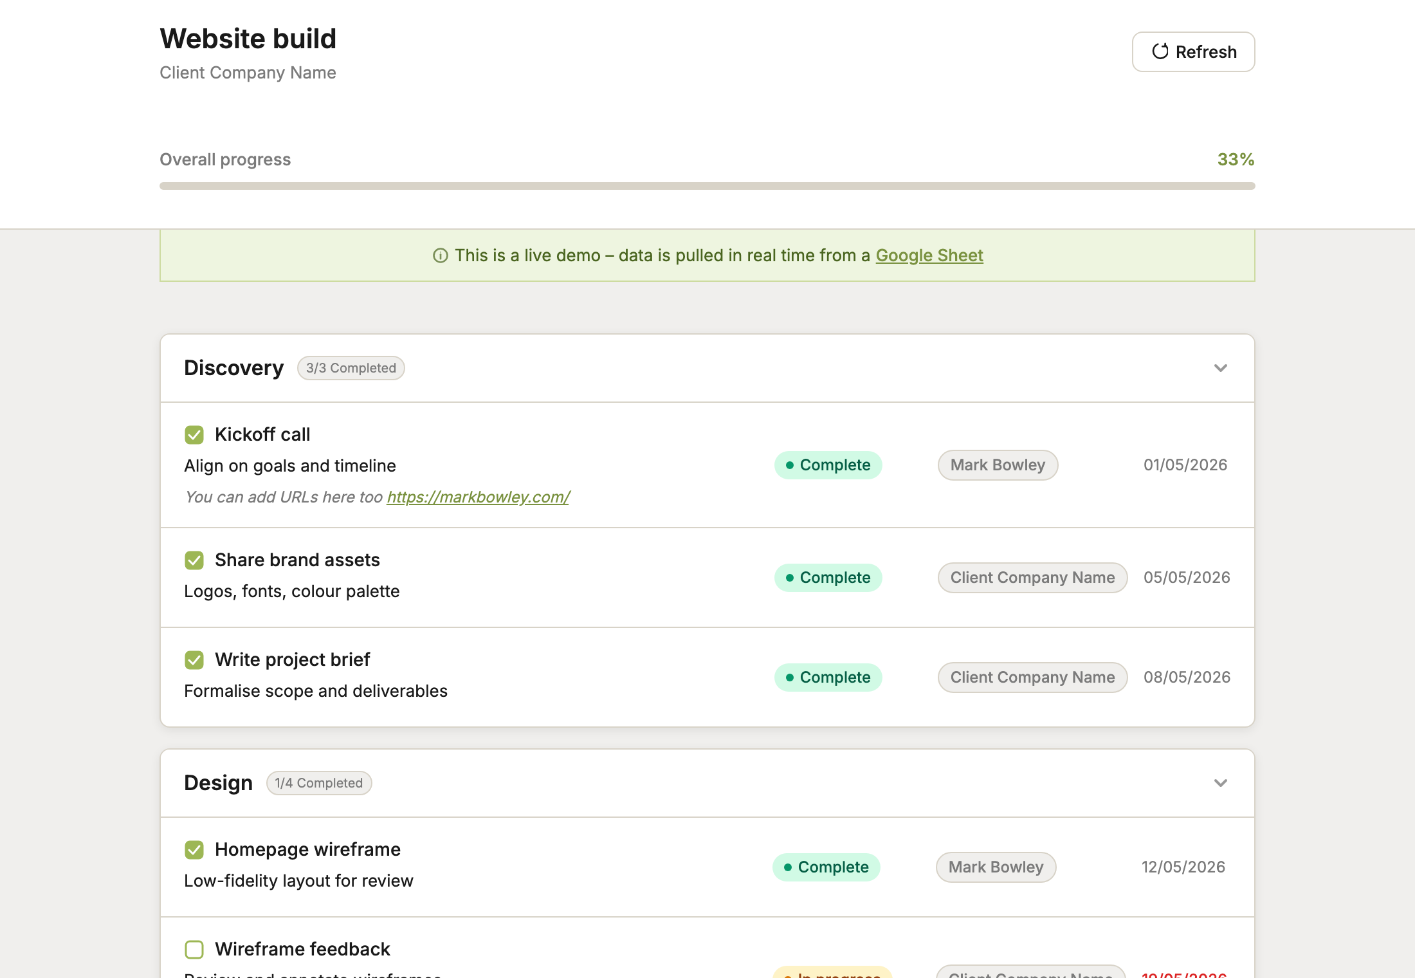Click the Write project brief task title
The width and height of the screenshot is (1415, 978).
pyautogui.click(x=293, y=660)
